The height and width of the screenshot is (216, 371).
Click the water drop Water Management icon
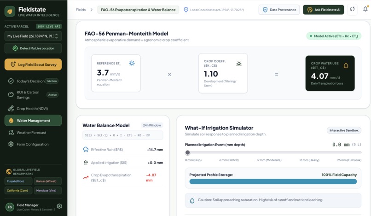pos(11,121)
